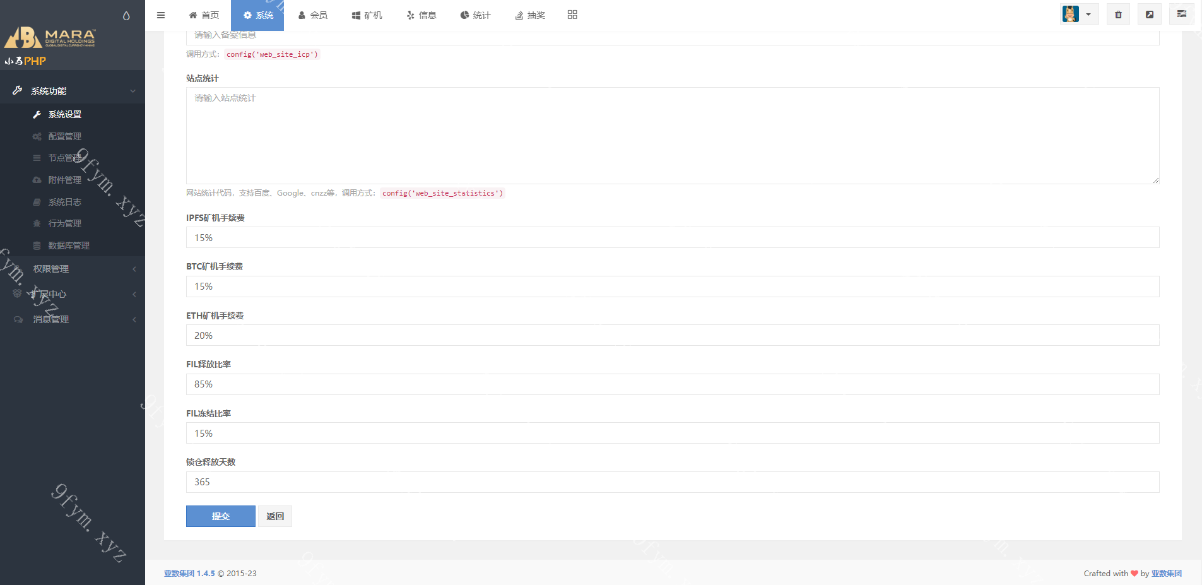The image size is (1202, 585).
Task: Click the bug icon beside 行为管理
Action: 37,223
